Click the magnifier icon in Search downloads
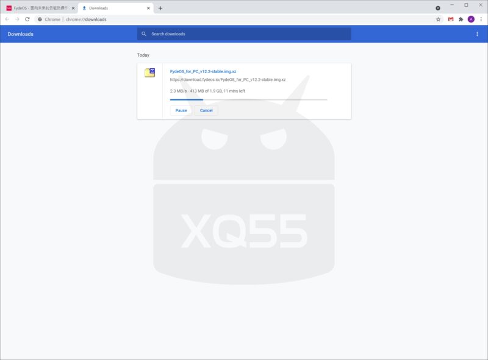488x360 pixels. point(144,34)
